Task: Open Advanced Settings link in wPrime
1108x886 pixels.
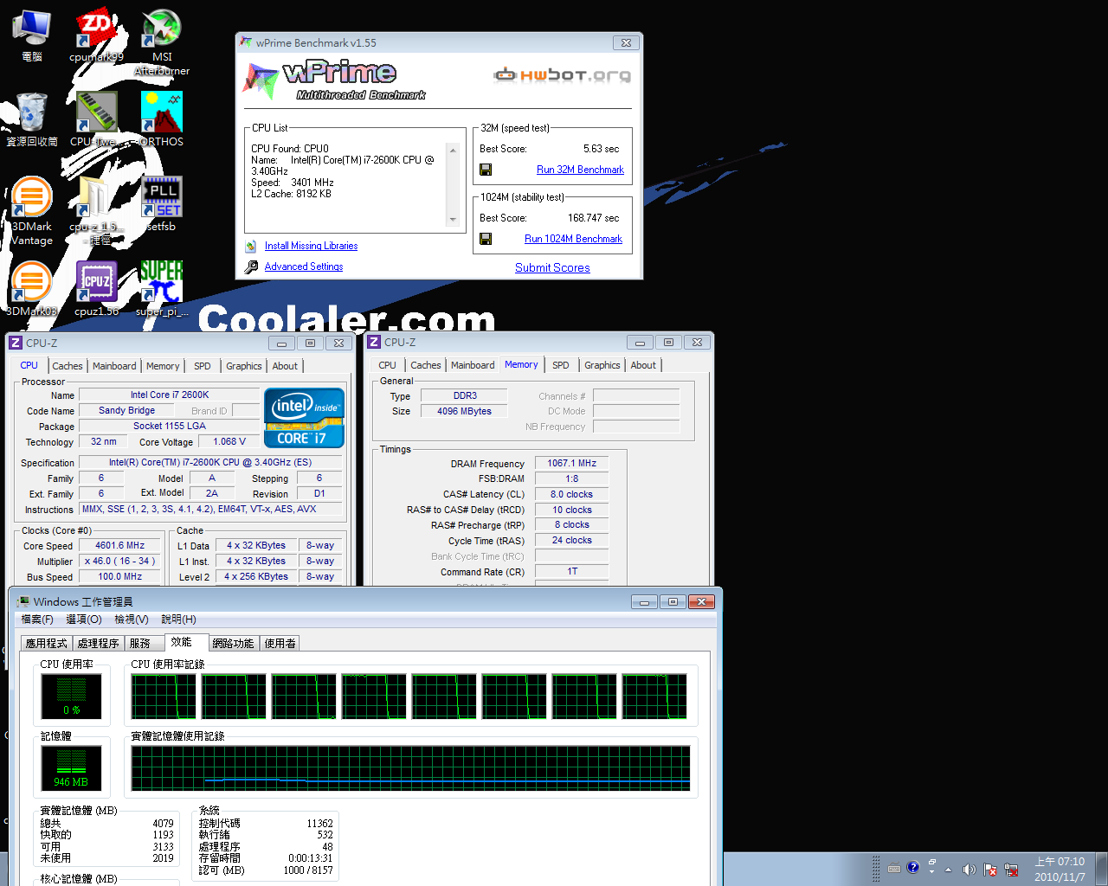Action: [x=304, y=266]
